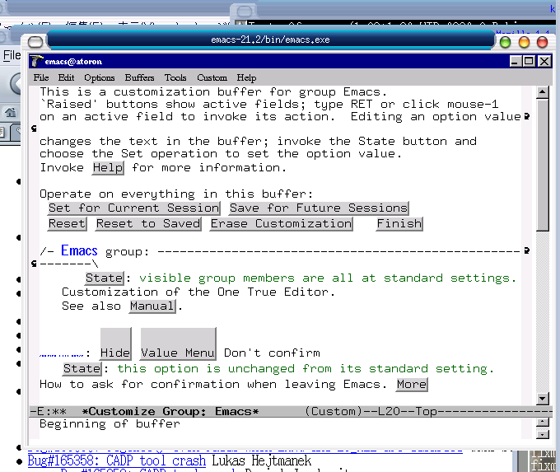Close the emacs@atoron window
The image size is (560, 472).
point(544,62)
